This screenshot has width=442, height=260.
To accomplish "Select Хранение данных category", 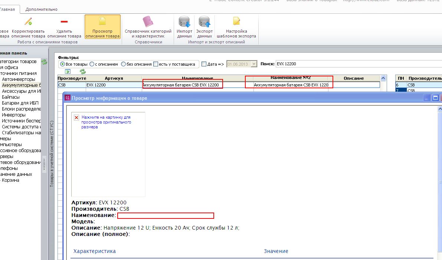I will [x=16, y=174].
